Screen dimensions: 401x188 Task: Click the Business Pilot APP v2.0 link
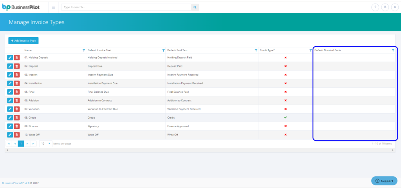15,183
